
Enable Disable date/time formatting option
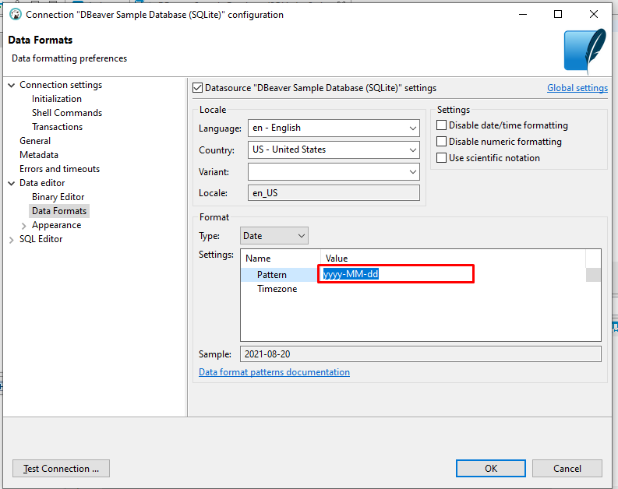pos(441,125)
